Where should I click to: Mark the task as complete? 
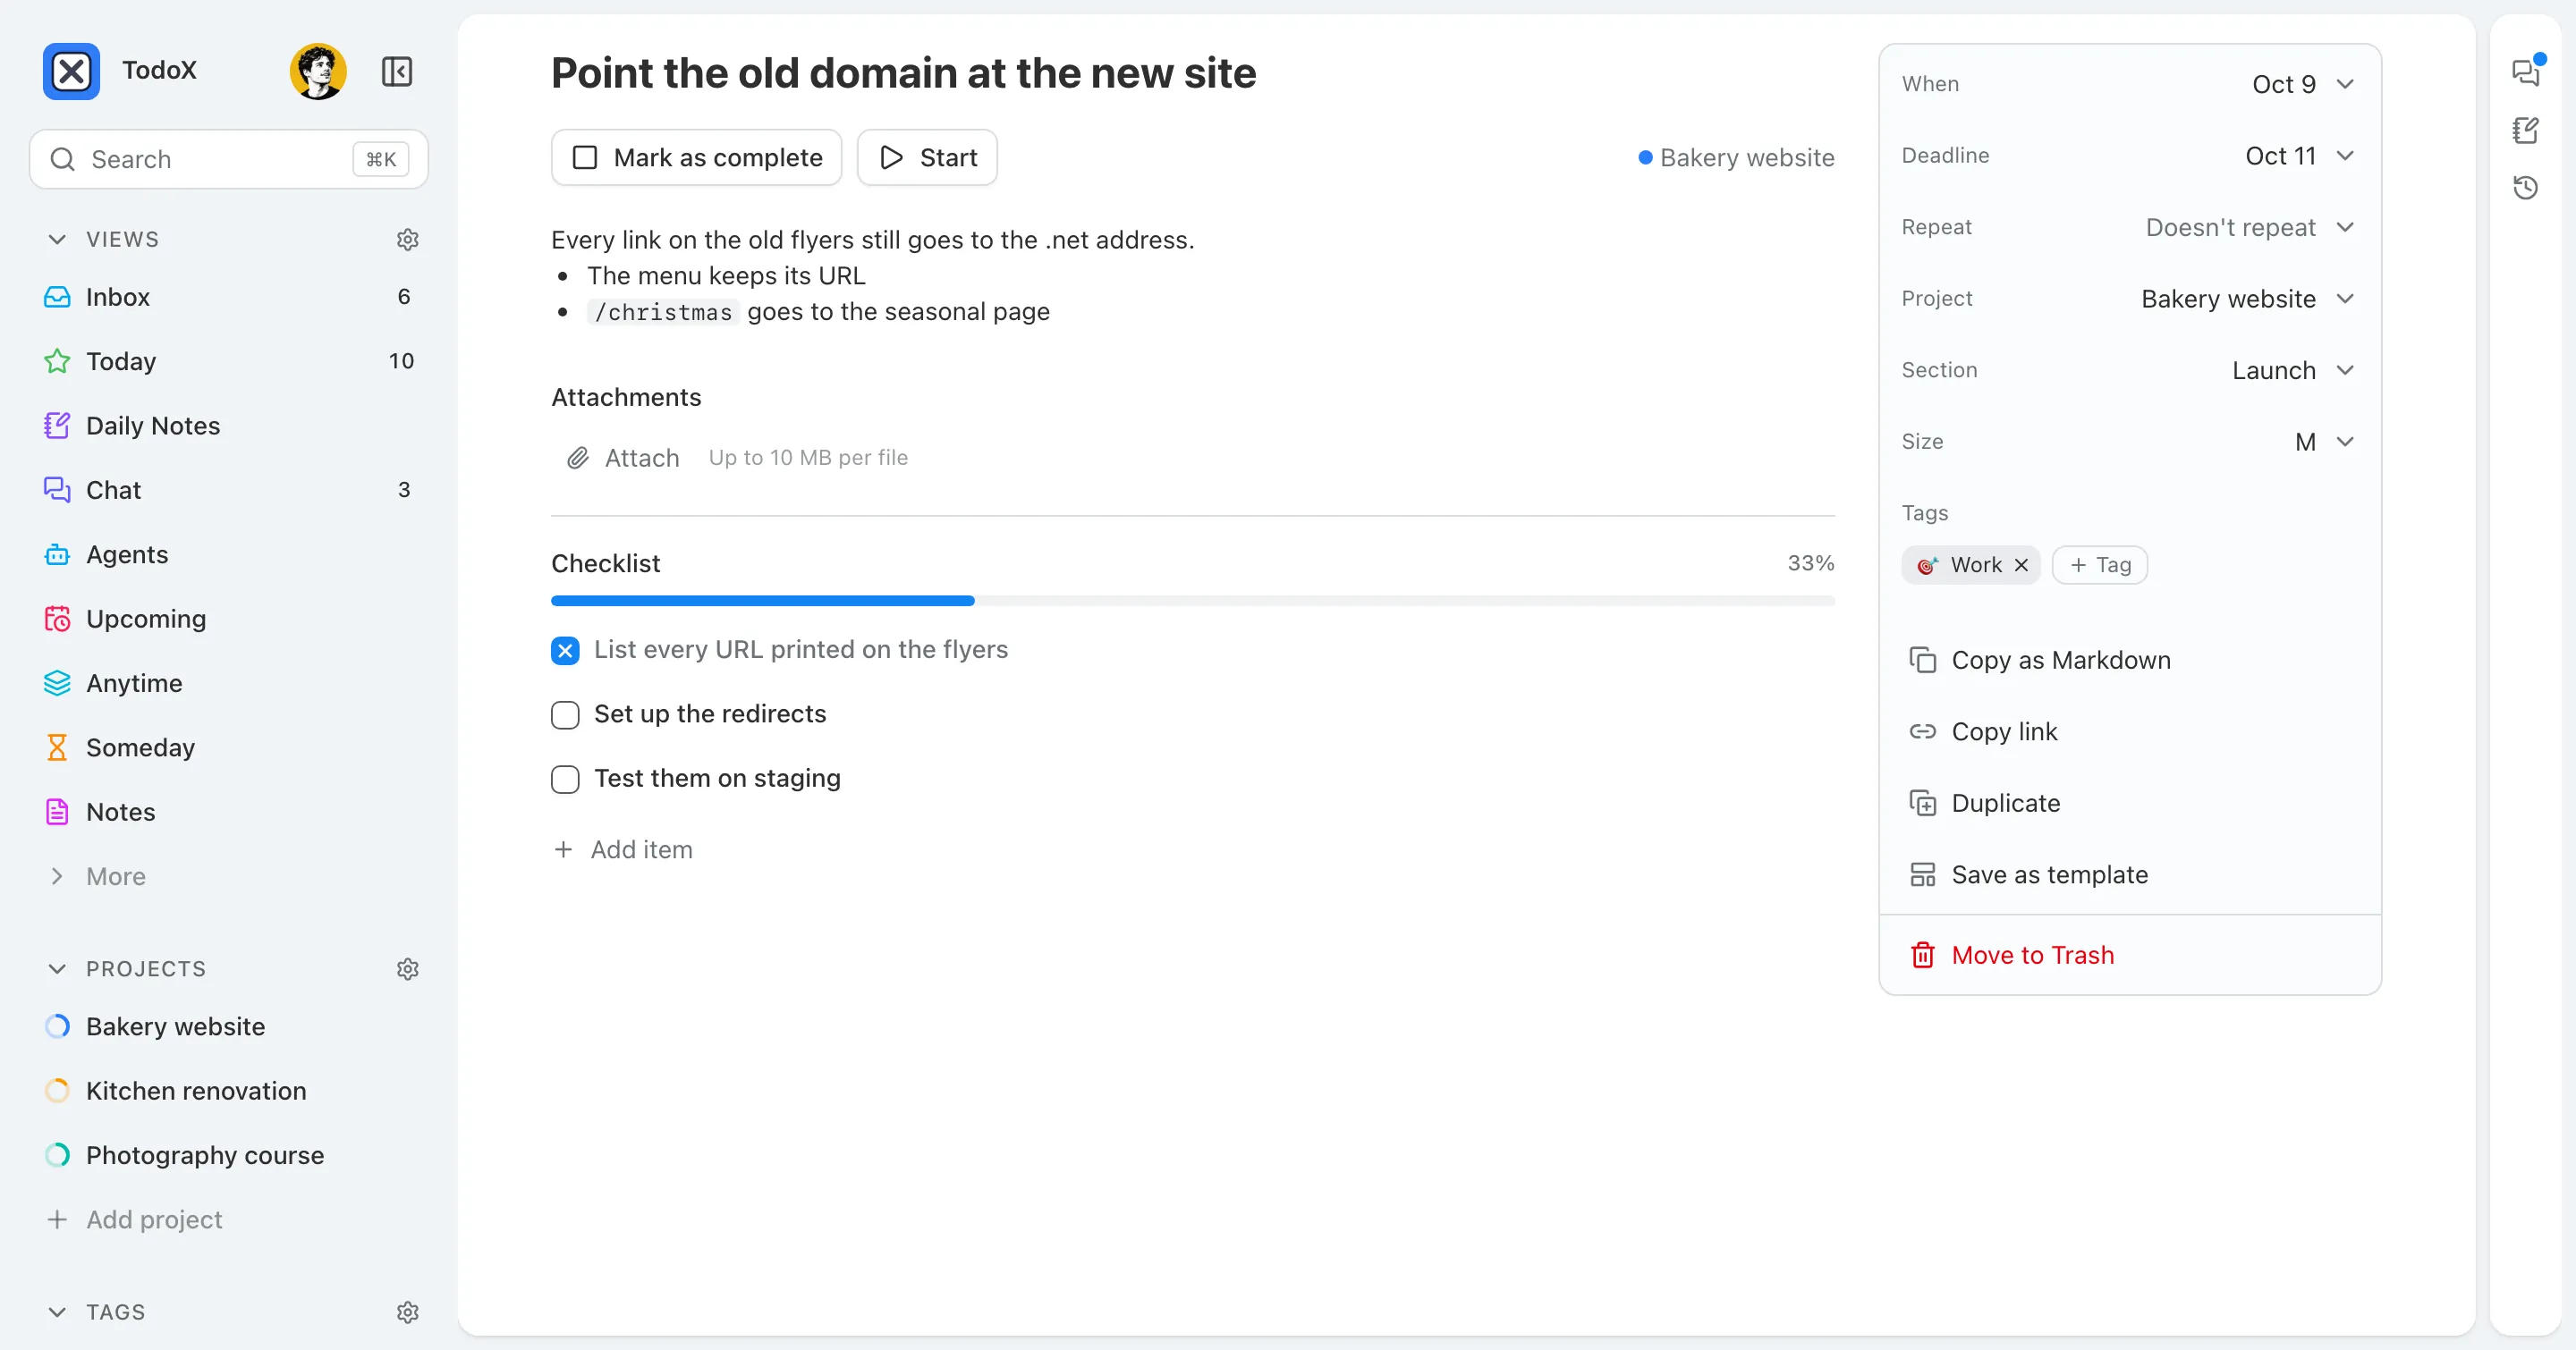pos(697,156)
